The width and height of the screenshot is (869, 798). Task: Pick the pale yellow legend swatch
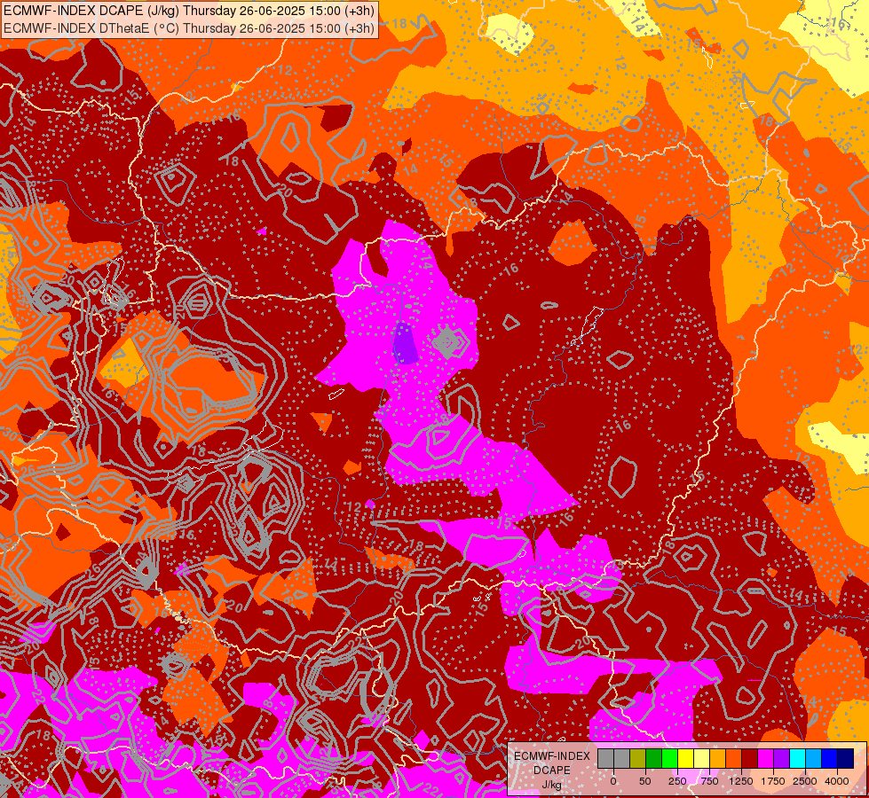(701, 758)
